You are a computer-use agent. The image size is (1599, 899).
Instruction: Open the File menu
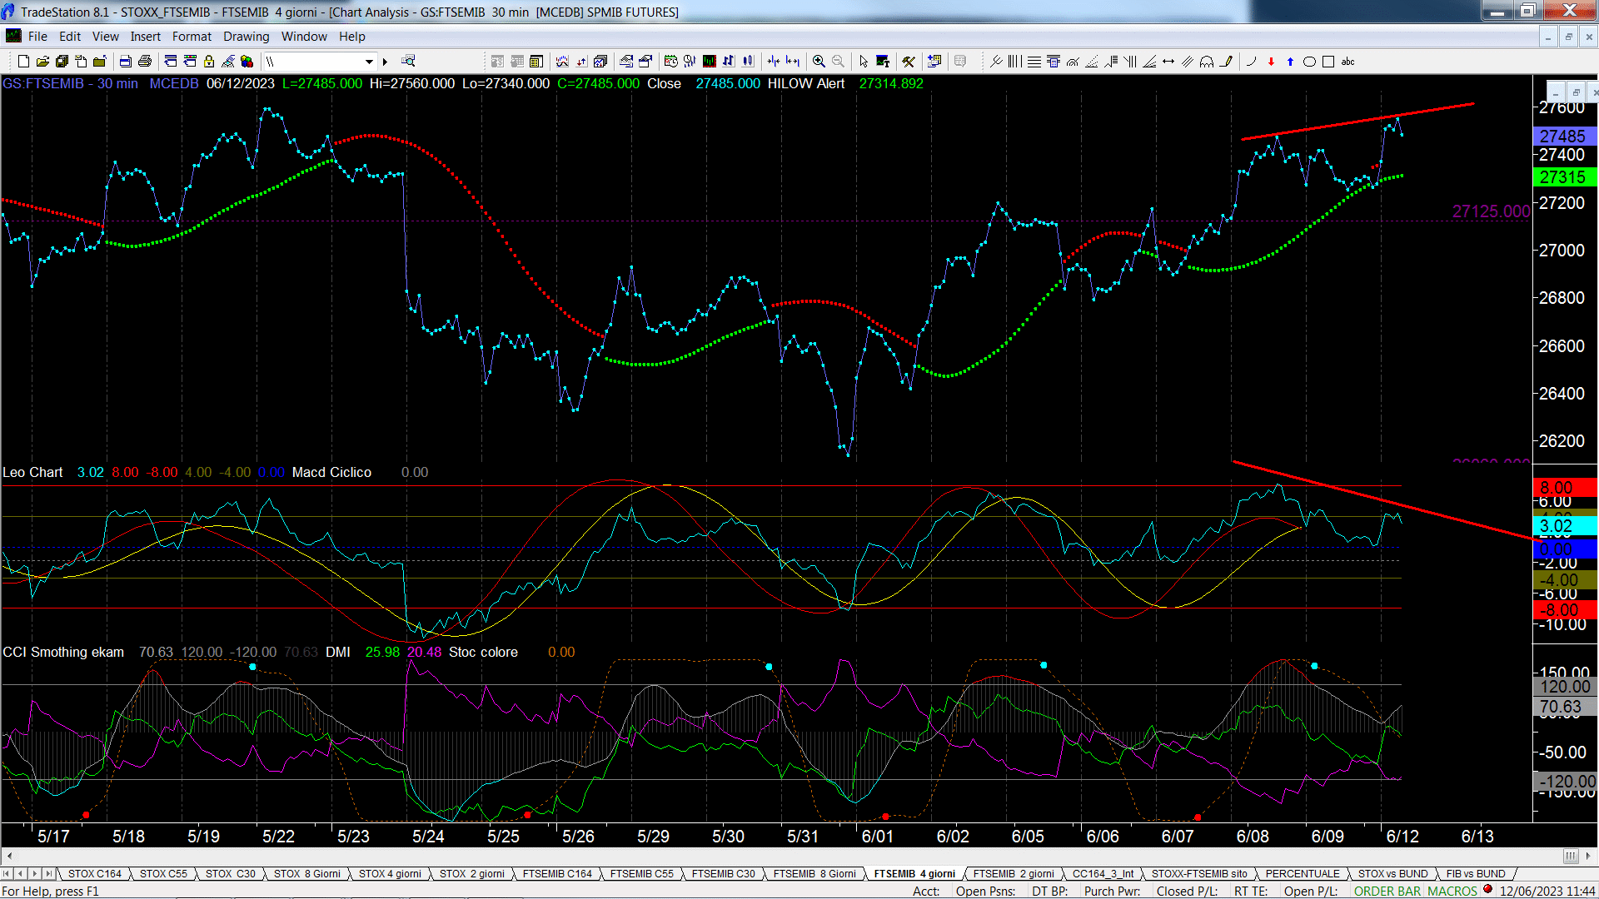[37, 37]
